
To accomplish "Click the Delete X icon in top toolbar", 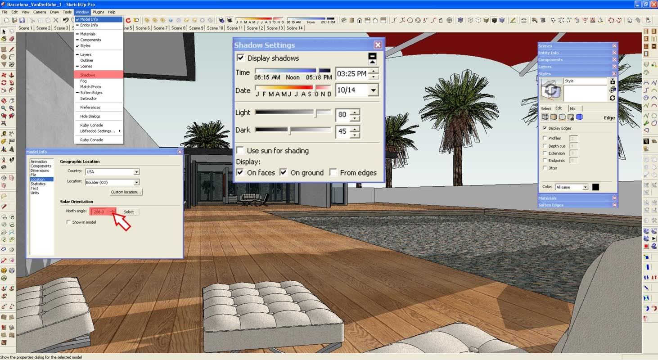I will [56, 20].
